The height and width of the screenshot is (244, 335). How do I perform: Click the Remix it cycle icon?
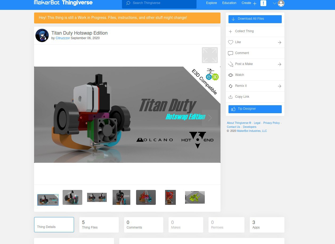point(231,86)
